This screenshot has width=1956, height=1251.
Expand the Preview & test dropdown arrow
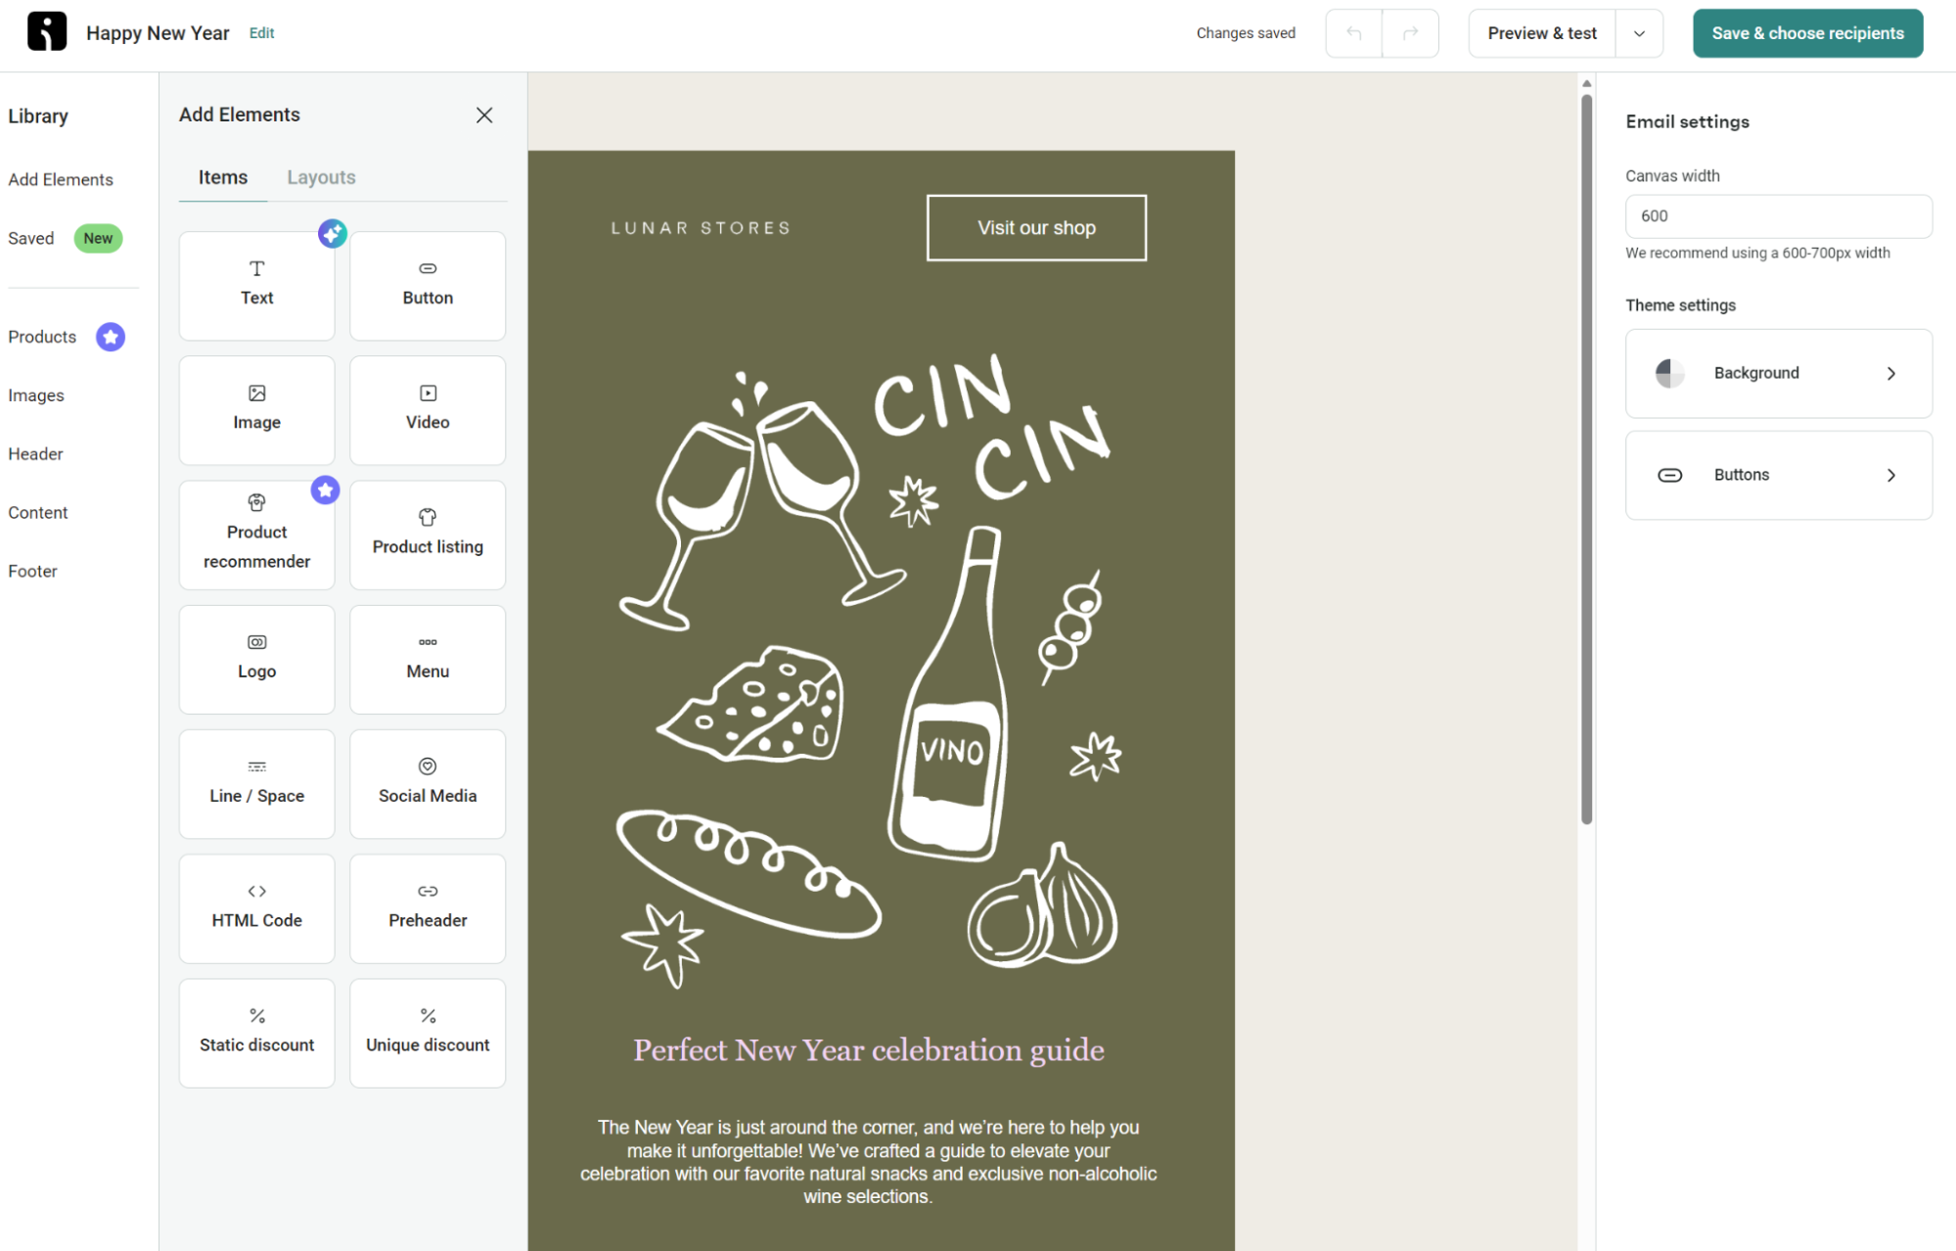click(x=1638, y=32)
